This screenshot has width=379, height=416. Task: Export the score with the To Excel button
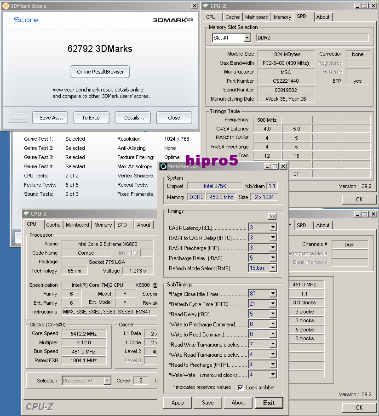click(x=91, y=118)
